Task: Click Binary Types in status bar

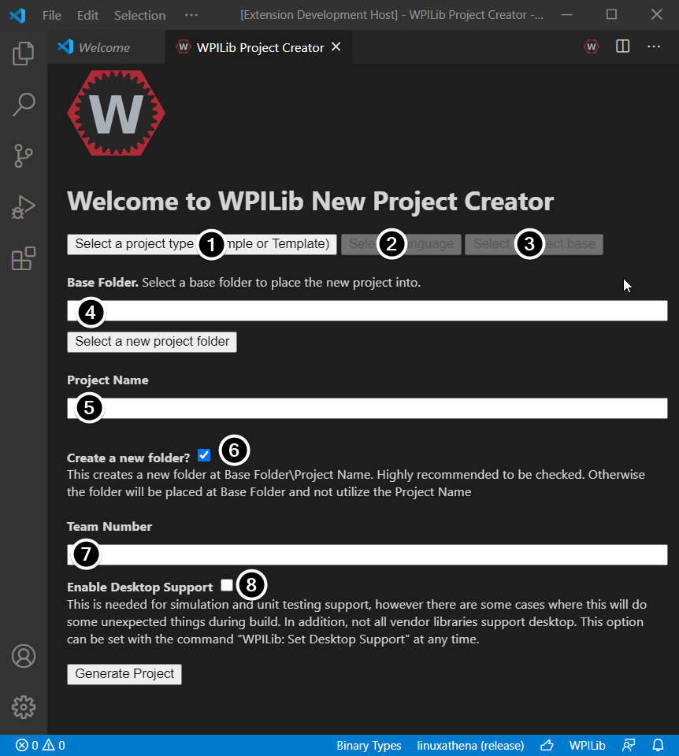Action: 369,746
